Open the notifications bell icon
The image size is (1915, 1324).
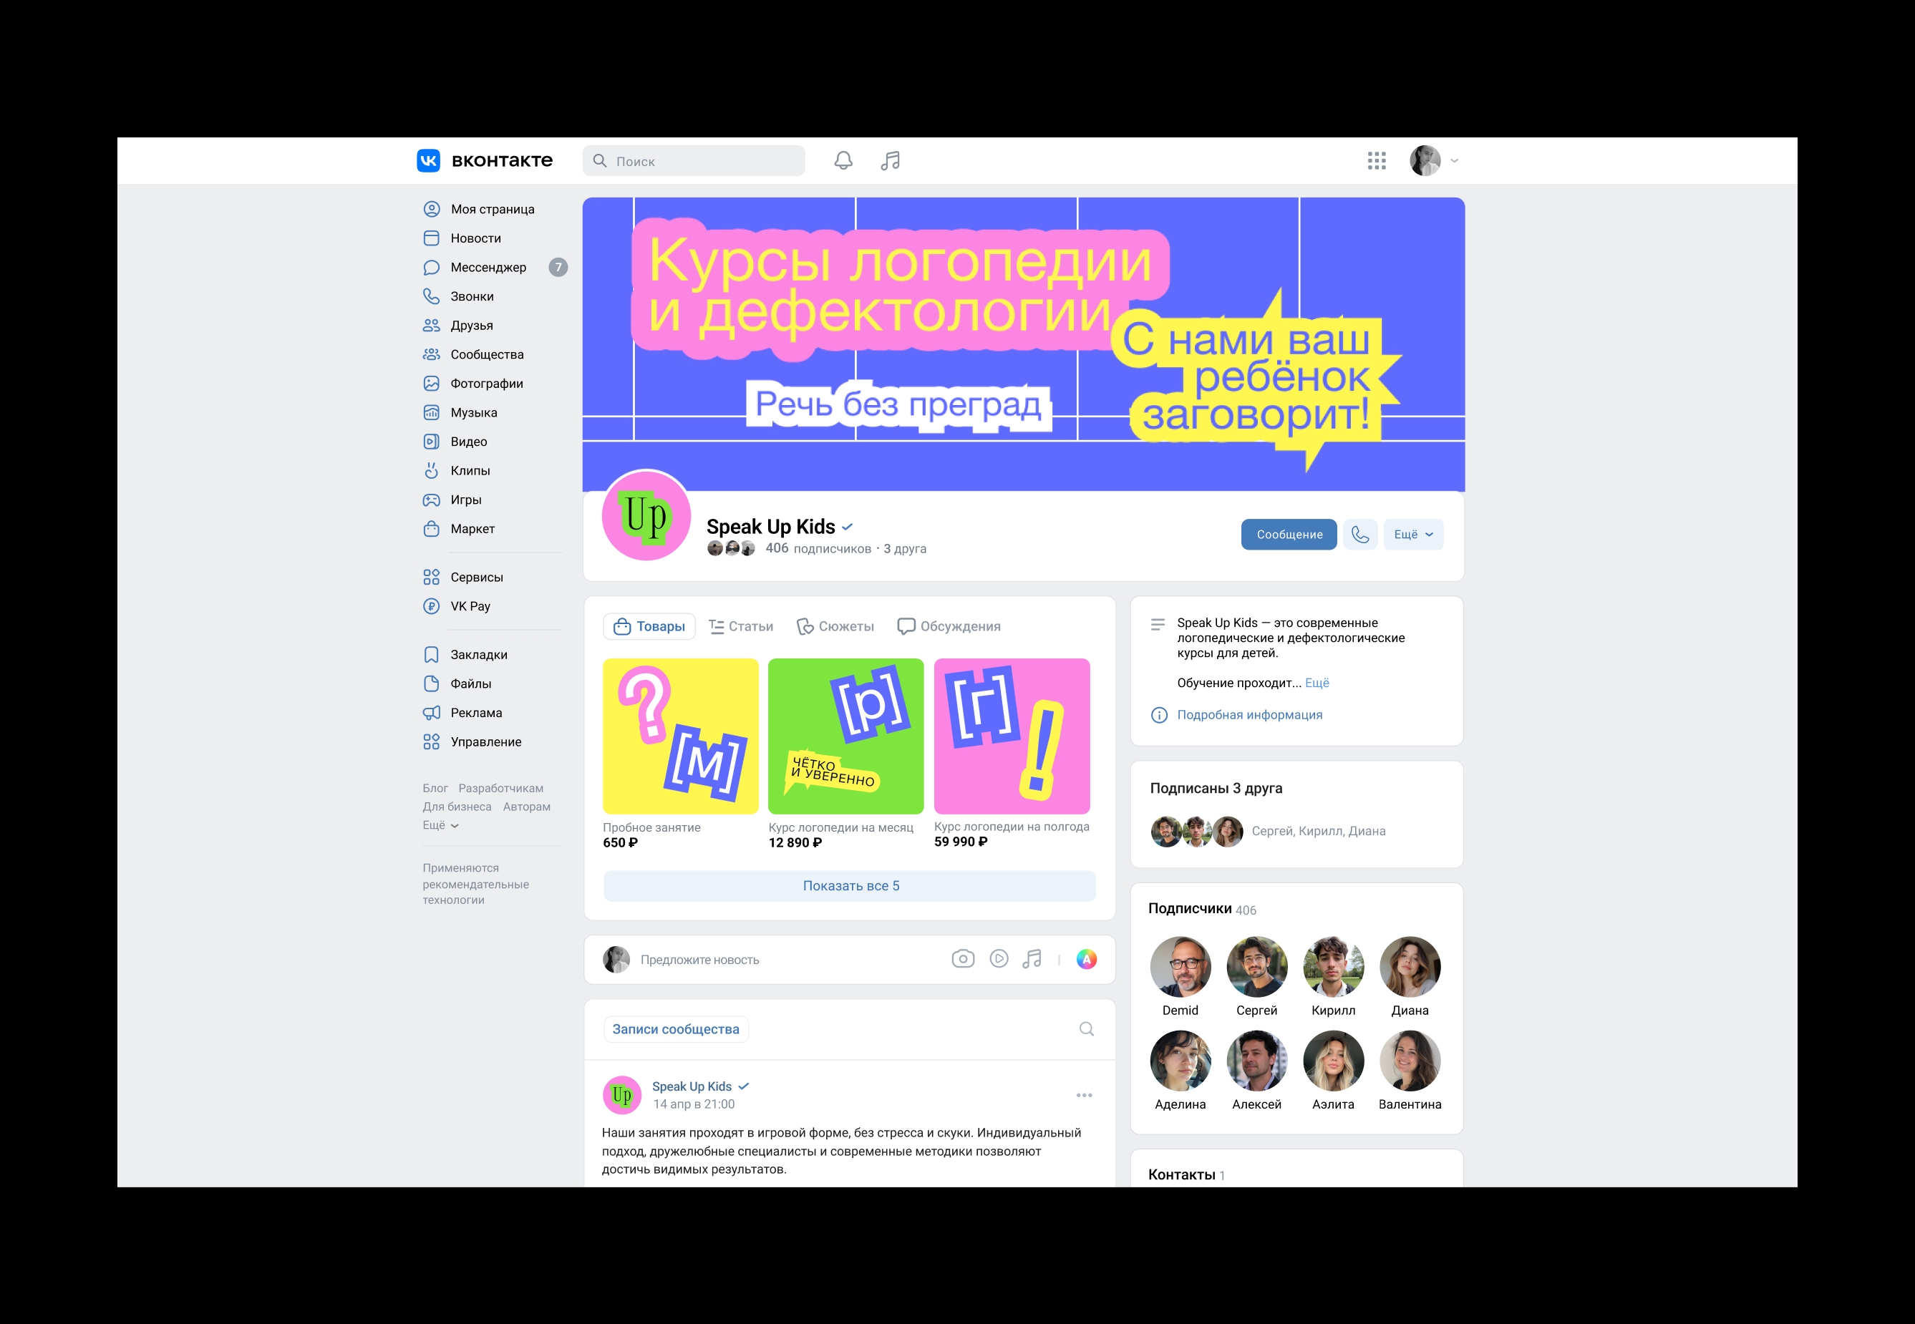tap(843, 160)
